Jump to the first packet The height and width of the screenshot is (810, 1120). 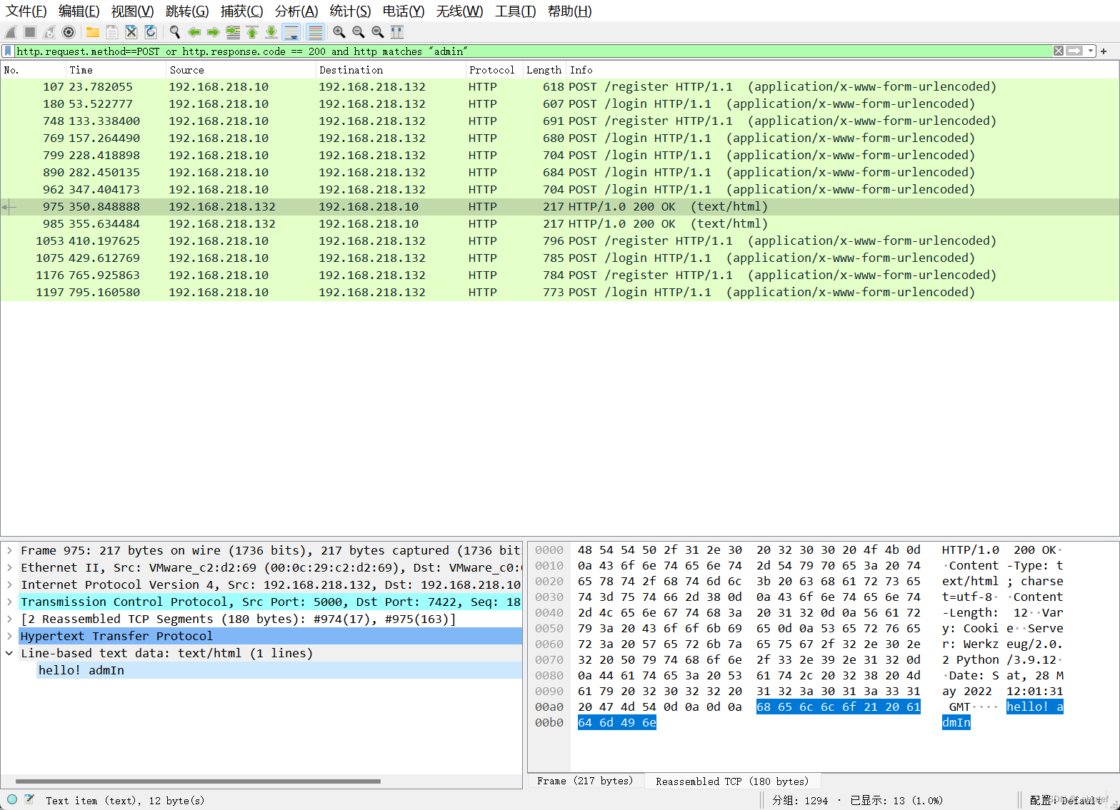pos(252,32)
